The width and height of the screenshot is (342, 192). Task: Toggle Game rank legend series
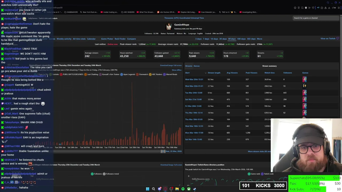click(x=254, y=174)
